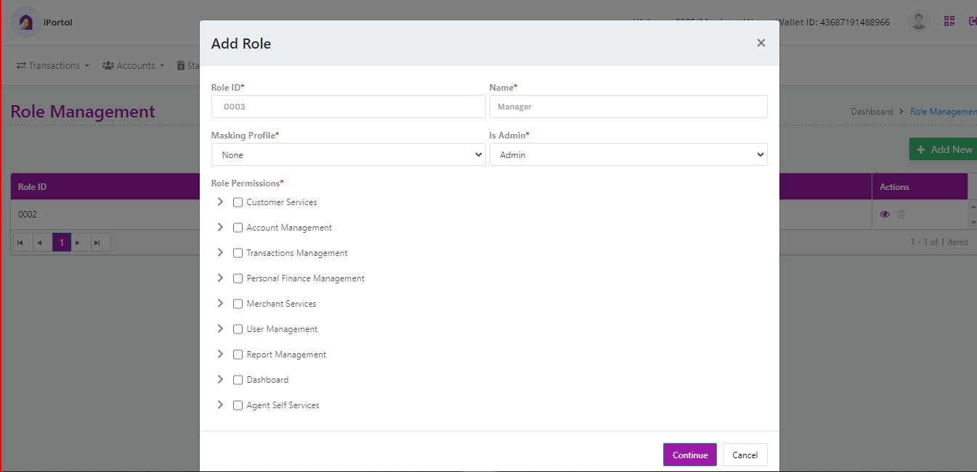Click the Name input field
This screenshot has height=472, width=977.
pos(628,107)
